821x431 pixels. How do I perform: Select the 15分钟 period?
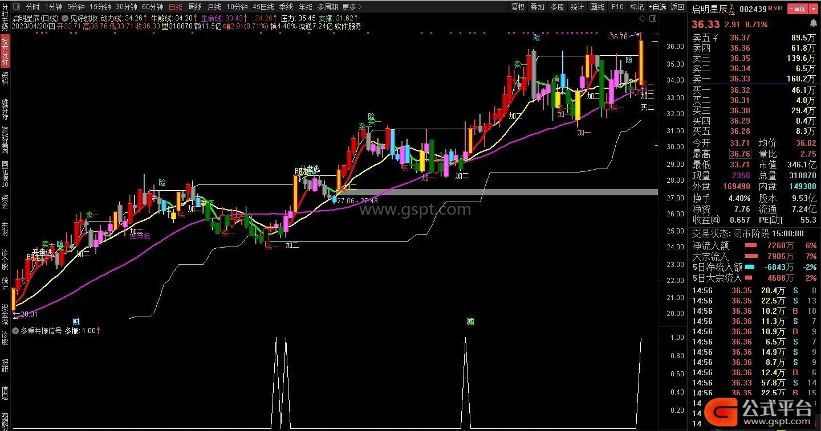(100, 7)
